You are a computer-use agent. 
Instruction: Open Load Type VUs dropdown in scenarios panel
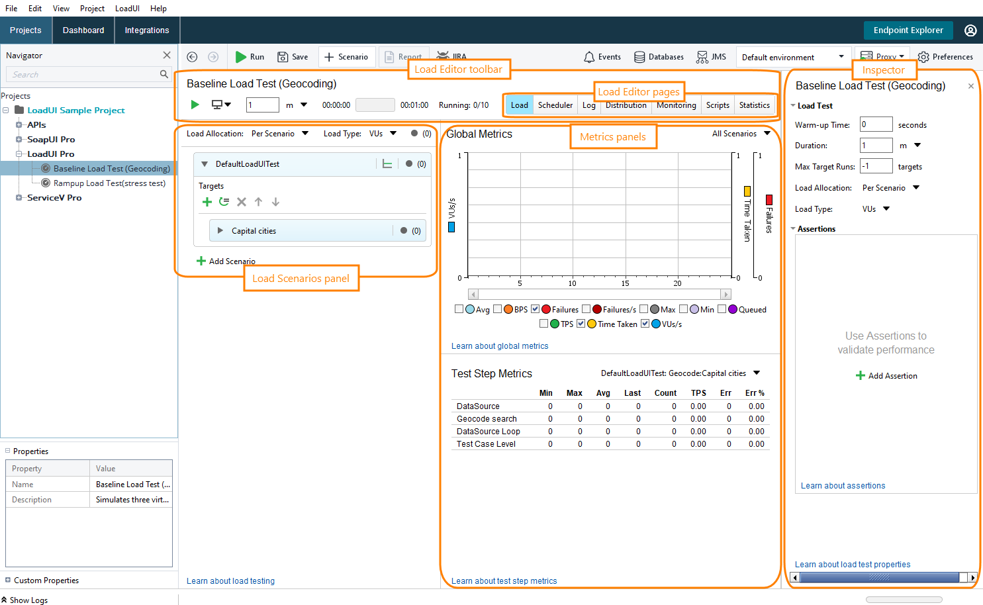tap(383, 134)
